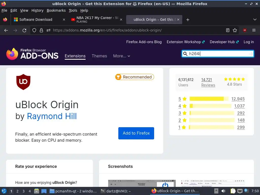The height and width of the screenshot is (195, 260).
Task: Close the uBlock Origin tab
Action: [x=178, y=20]
